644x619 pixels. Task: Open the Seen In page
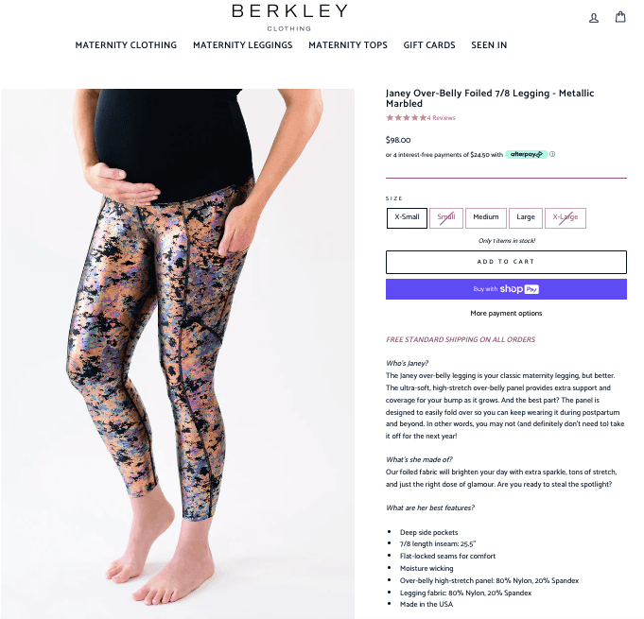[x=489, y=45]
